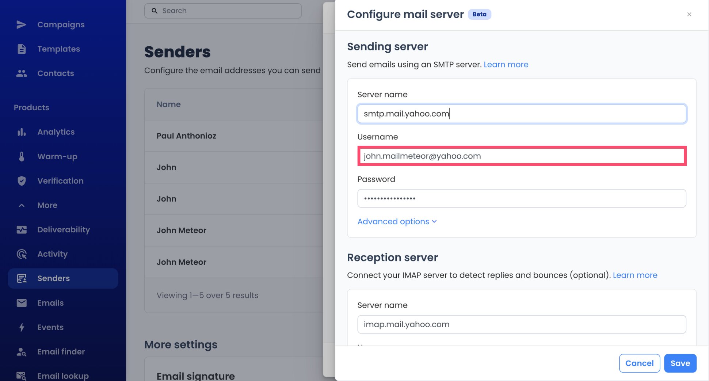Click the Templates document icon
The width and height of the screenshot is (709, 381).
click(x=22, y=49)
